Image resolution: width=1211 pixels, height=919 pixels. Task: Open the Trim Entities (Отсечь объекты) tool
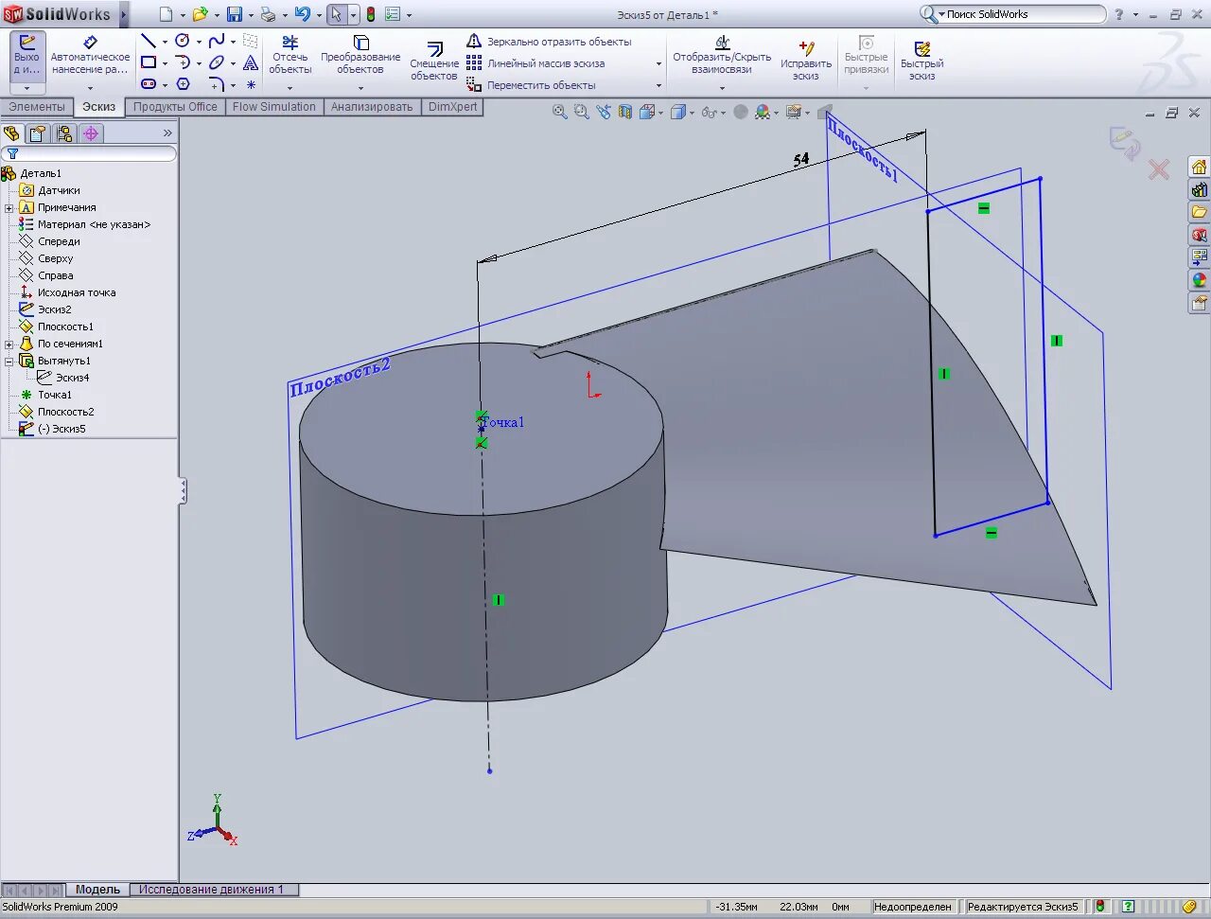(x=290, y=52)
